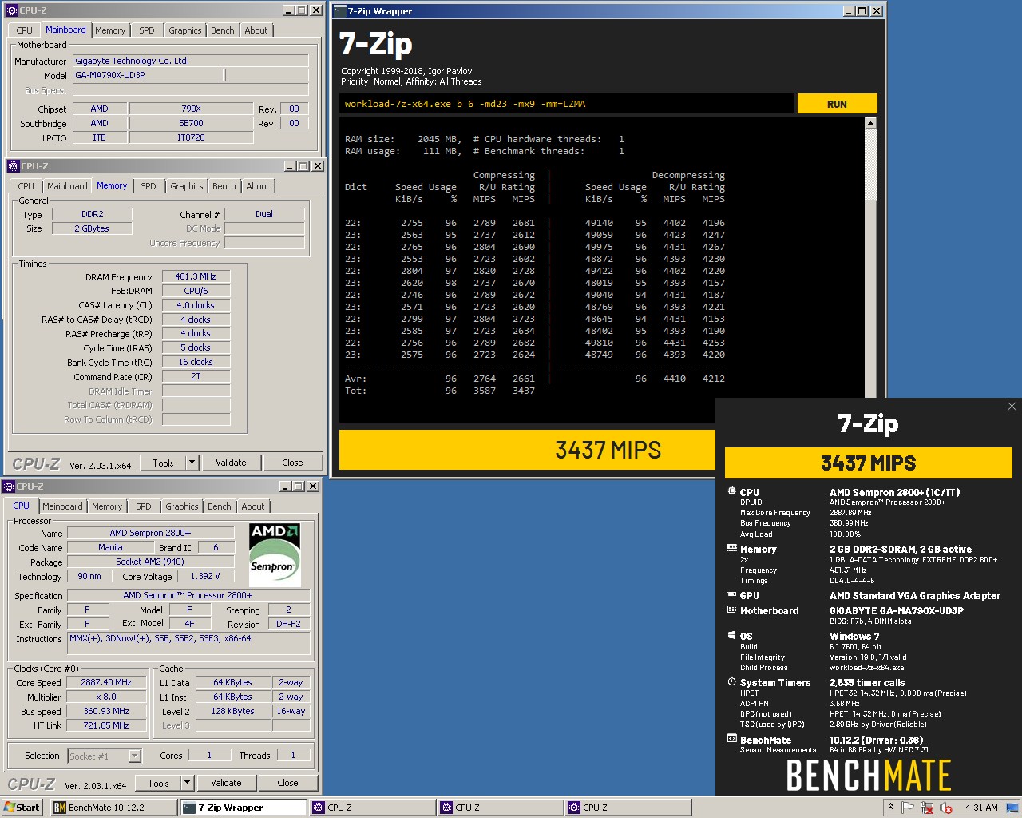Show hidden tray icons with the chevron
The height and width of the screenshot is (818, 1022).
pos(890,808)
